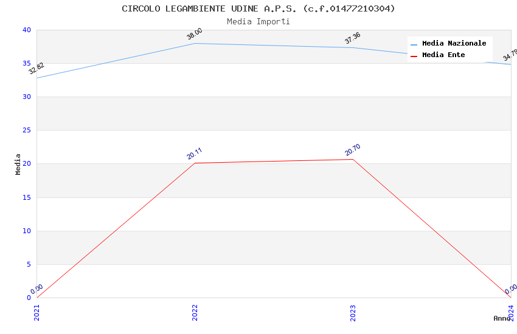517x334 pixels.
Task: Select the 37.36 data label
Action: [x=352, y=38]
